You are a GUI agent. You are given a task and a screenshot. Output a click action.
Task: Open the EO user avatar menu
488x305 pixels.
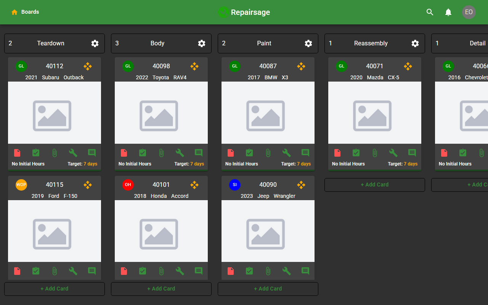(x=469, y=12)
